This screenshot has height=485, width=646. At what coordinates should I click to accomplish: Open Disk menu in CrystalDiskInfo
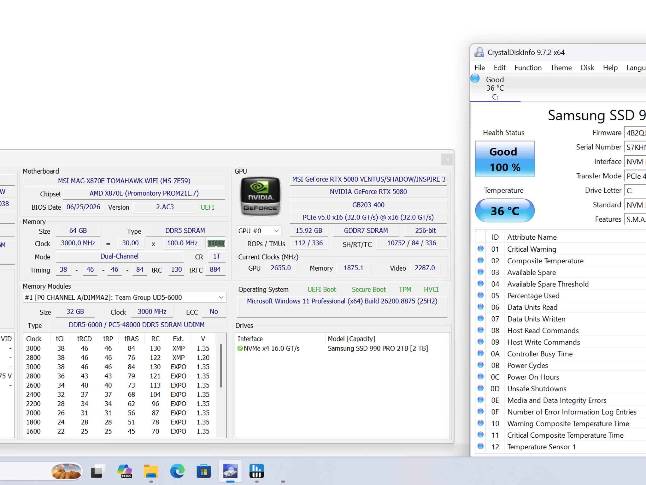(587, 68)
